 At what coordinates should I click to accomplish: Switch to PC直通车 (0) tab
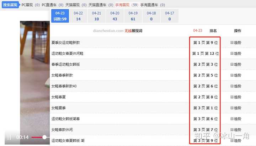(x=52, y=5)
